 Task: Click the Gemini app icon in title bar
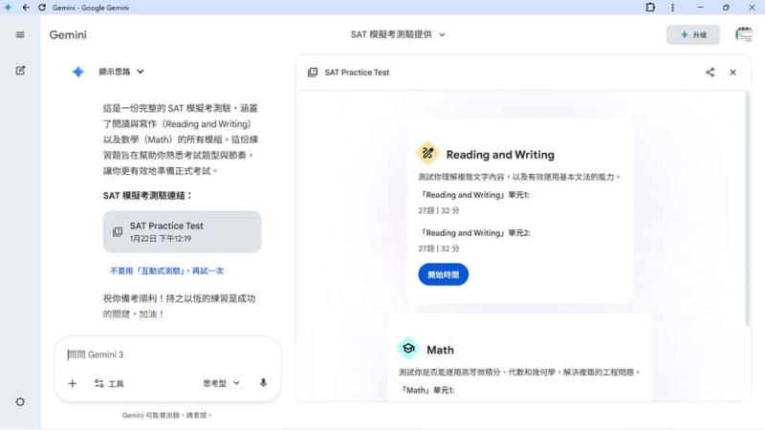(x=8, y=8)
